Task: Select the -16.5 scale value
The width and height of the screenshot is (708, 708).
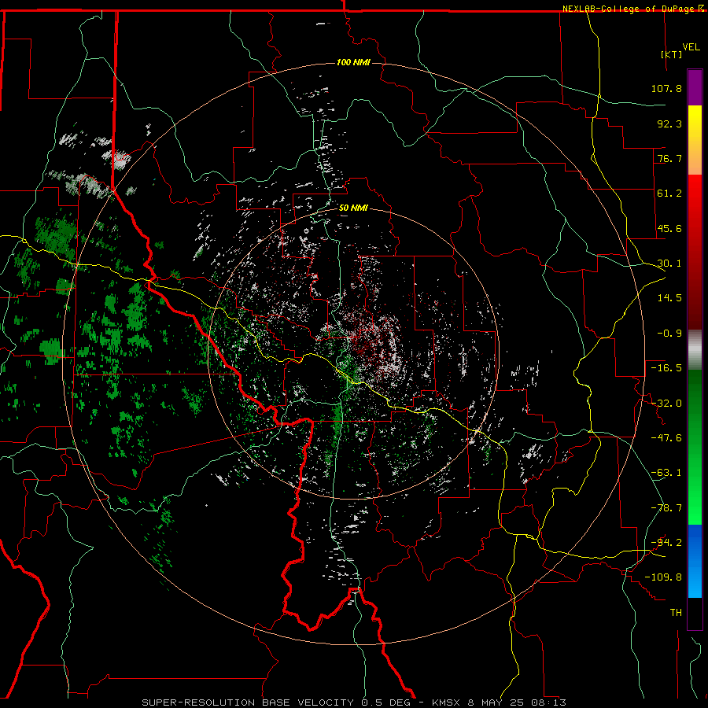Action: pyautogui.click(x=666, y=368)
